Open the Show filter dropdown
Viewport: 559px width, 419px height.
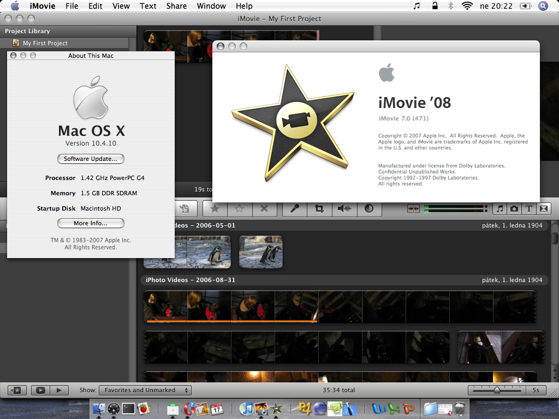[x=145, y=390]
